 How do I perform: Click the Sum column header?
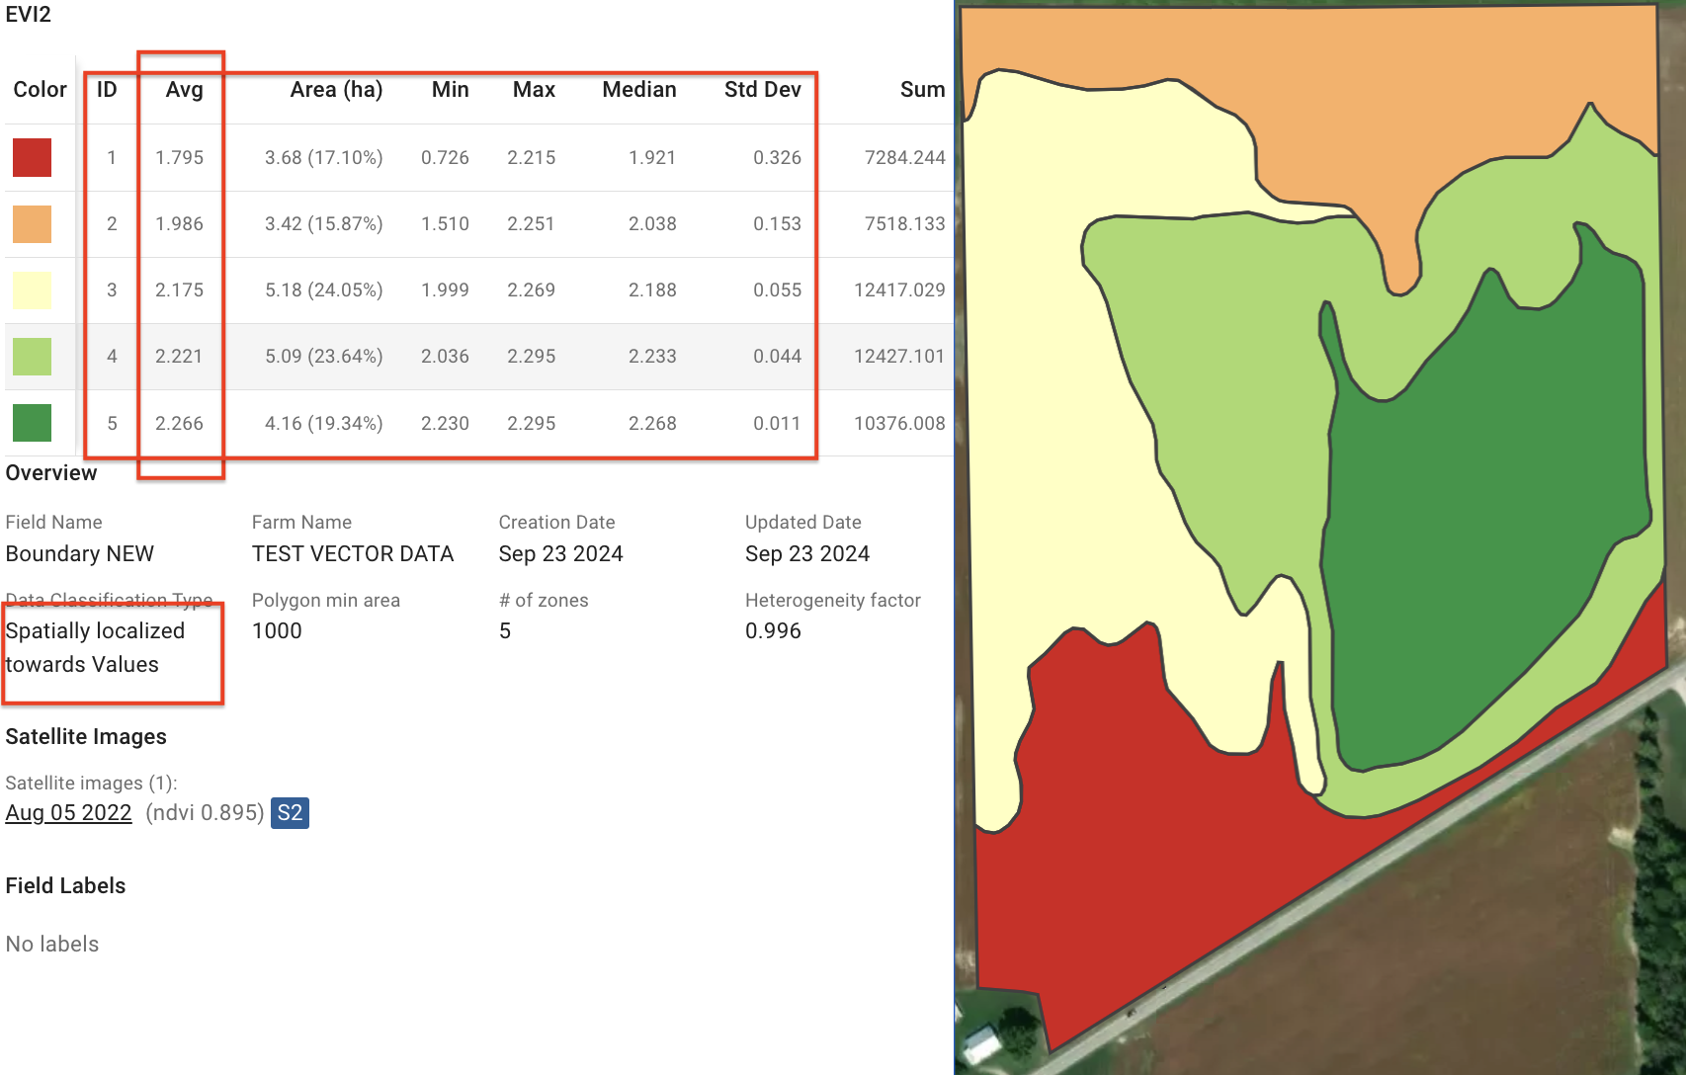[922, 90]
